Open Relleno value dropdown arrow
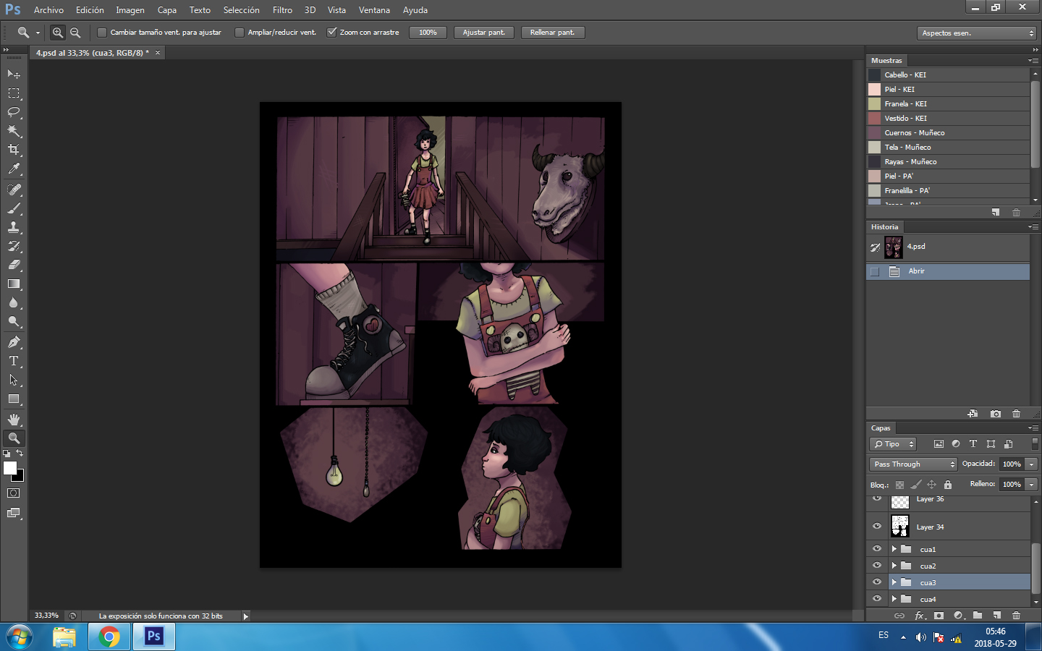Viewport: 1042px width, 651px height. click(1032, 485)
